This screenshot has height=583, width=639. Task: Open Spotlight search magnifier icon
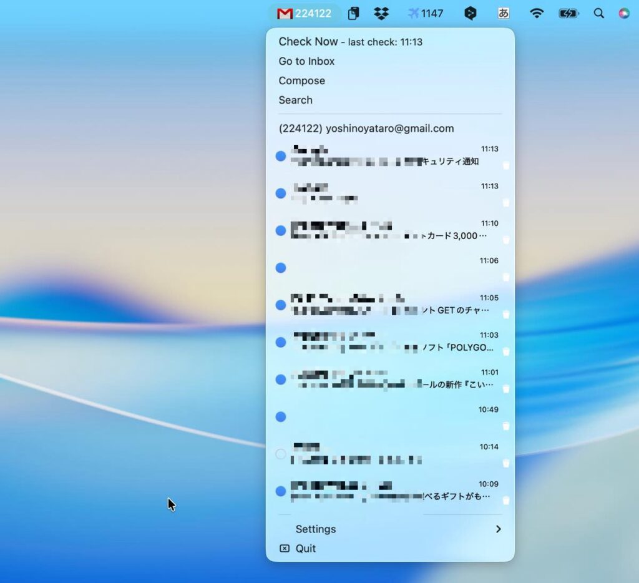(x=598, y=13)
